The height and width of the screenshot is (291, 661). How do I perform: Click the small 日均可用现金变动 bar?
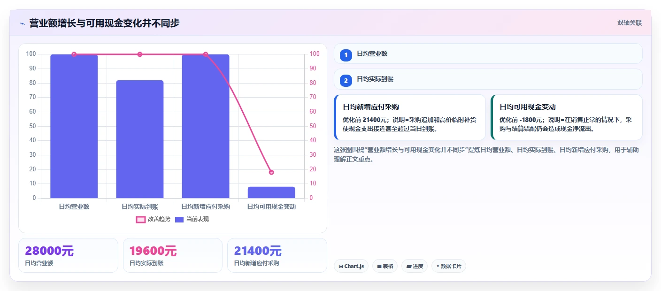(271, 192)
